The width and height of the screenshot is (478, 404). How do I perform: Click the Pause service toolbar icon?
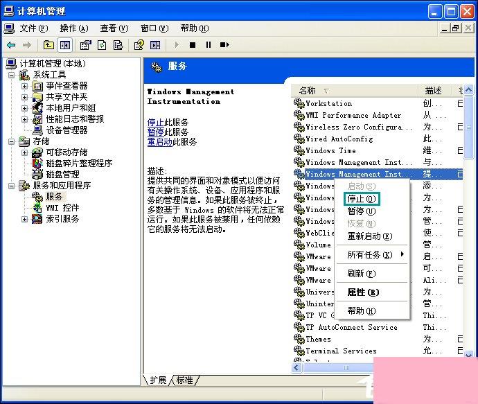click(209, 45)
